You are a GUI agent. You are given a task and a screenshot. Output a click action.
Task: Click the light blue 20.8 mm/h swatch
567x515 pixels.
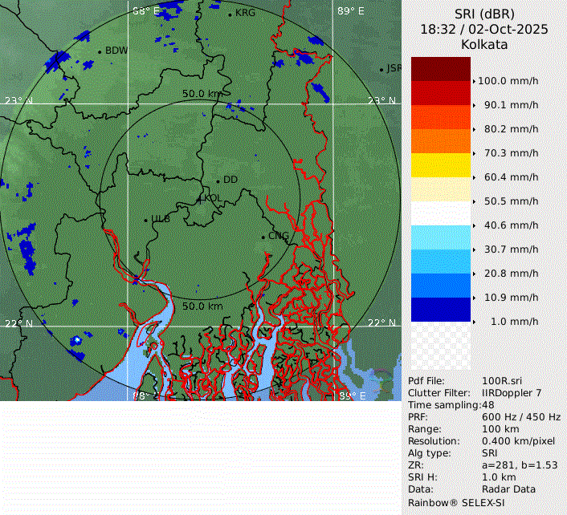[441, 262]
